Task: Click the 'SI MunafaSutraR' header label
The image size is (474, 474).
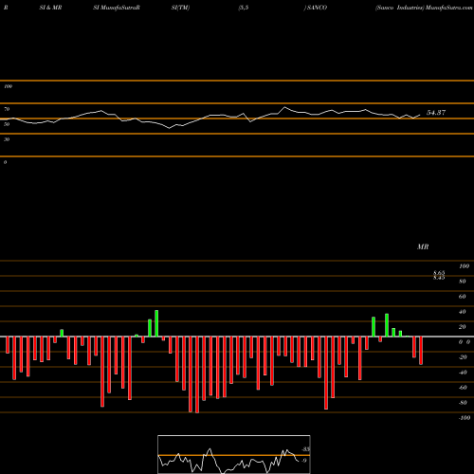Action: click(117, 8)
